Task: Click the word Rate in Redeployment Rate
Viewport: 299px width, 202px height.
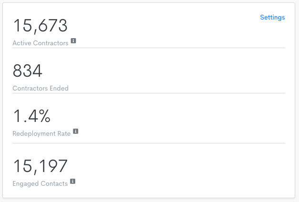Action: click(x=63, y=133)
